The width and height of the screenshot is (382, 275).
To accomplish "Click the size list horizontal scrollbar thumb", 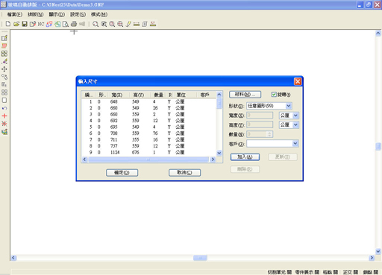I will (x=148, y=159).
